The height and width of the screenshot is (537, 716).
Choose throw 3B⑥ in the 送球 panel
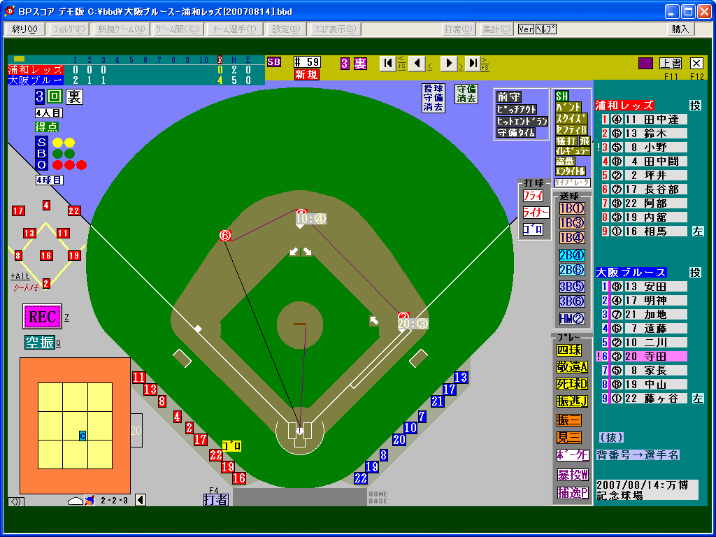coord(572,301)
